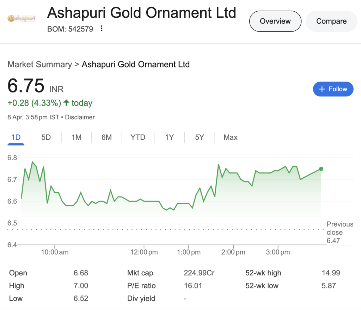Switch to the 1M chart range

click(77, 137)
